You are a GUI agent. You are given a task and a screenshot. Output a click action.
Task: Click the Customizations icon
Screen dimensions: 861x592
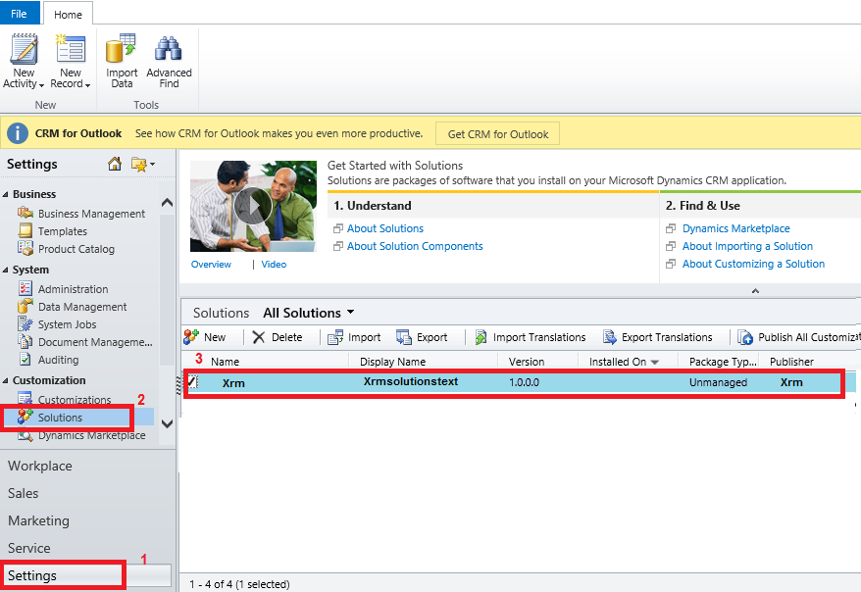point(25,399)
